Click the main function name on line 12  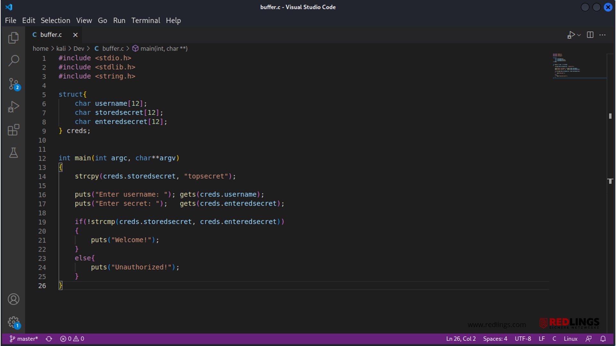click(x=83, y=158)
